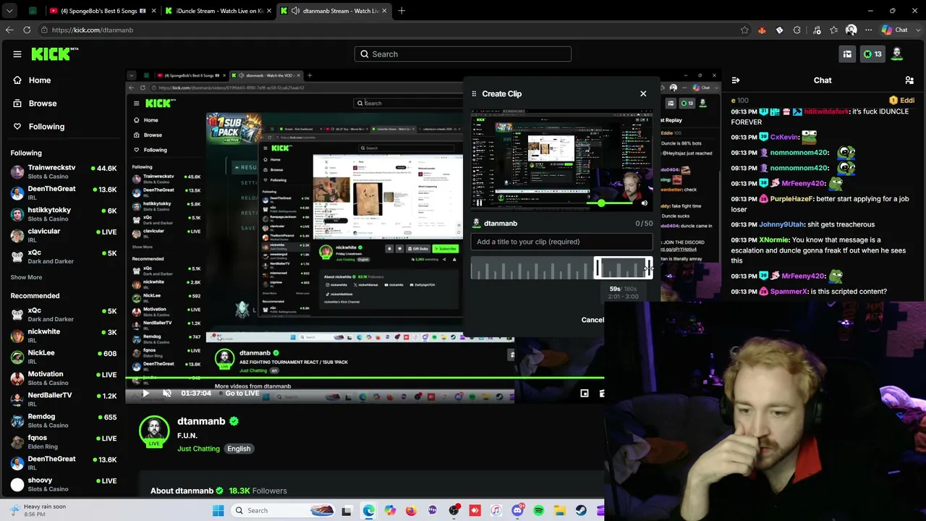The height and width of the screenshot is (521, 926).
Task: Open the Just Chatting category link
Action: 198,449
